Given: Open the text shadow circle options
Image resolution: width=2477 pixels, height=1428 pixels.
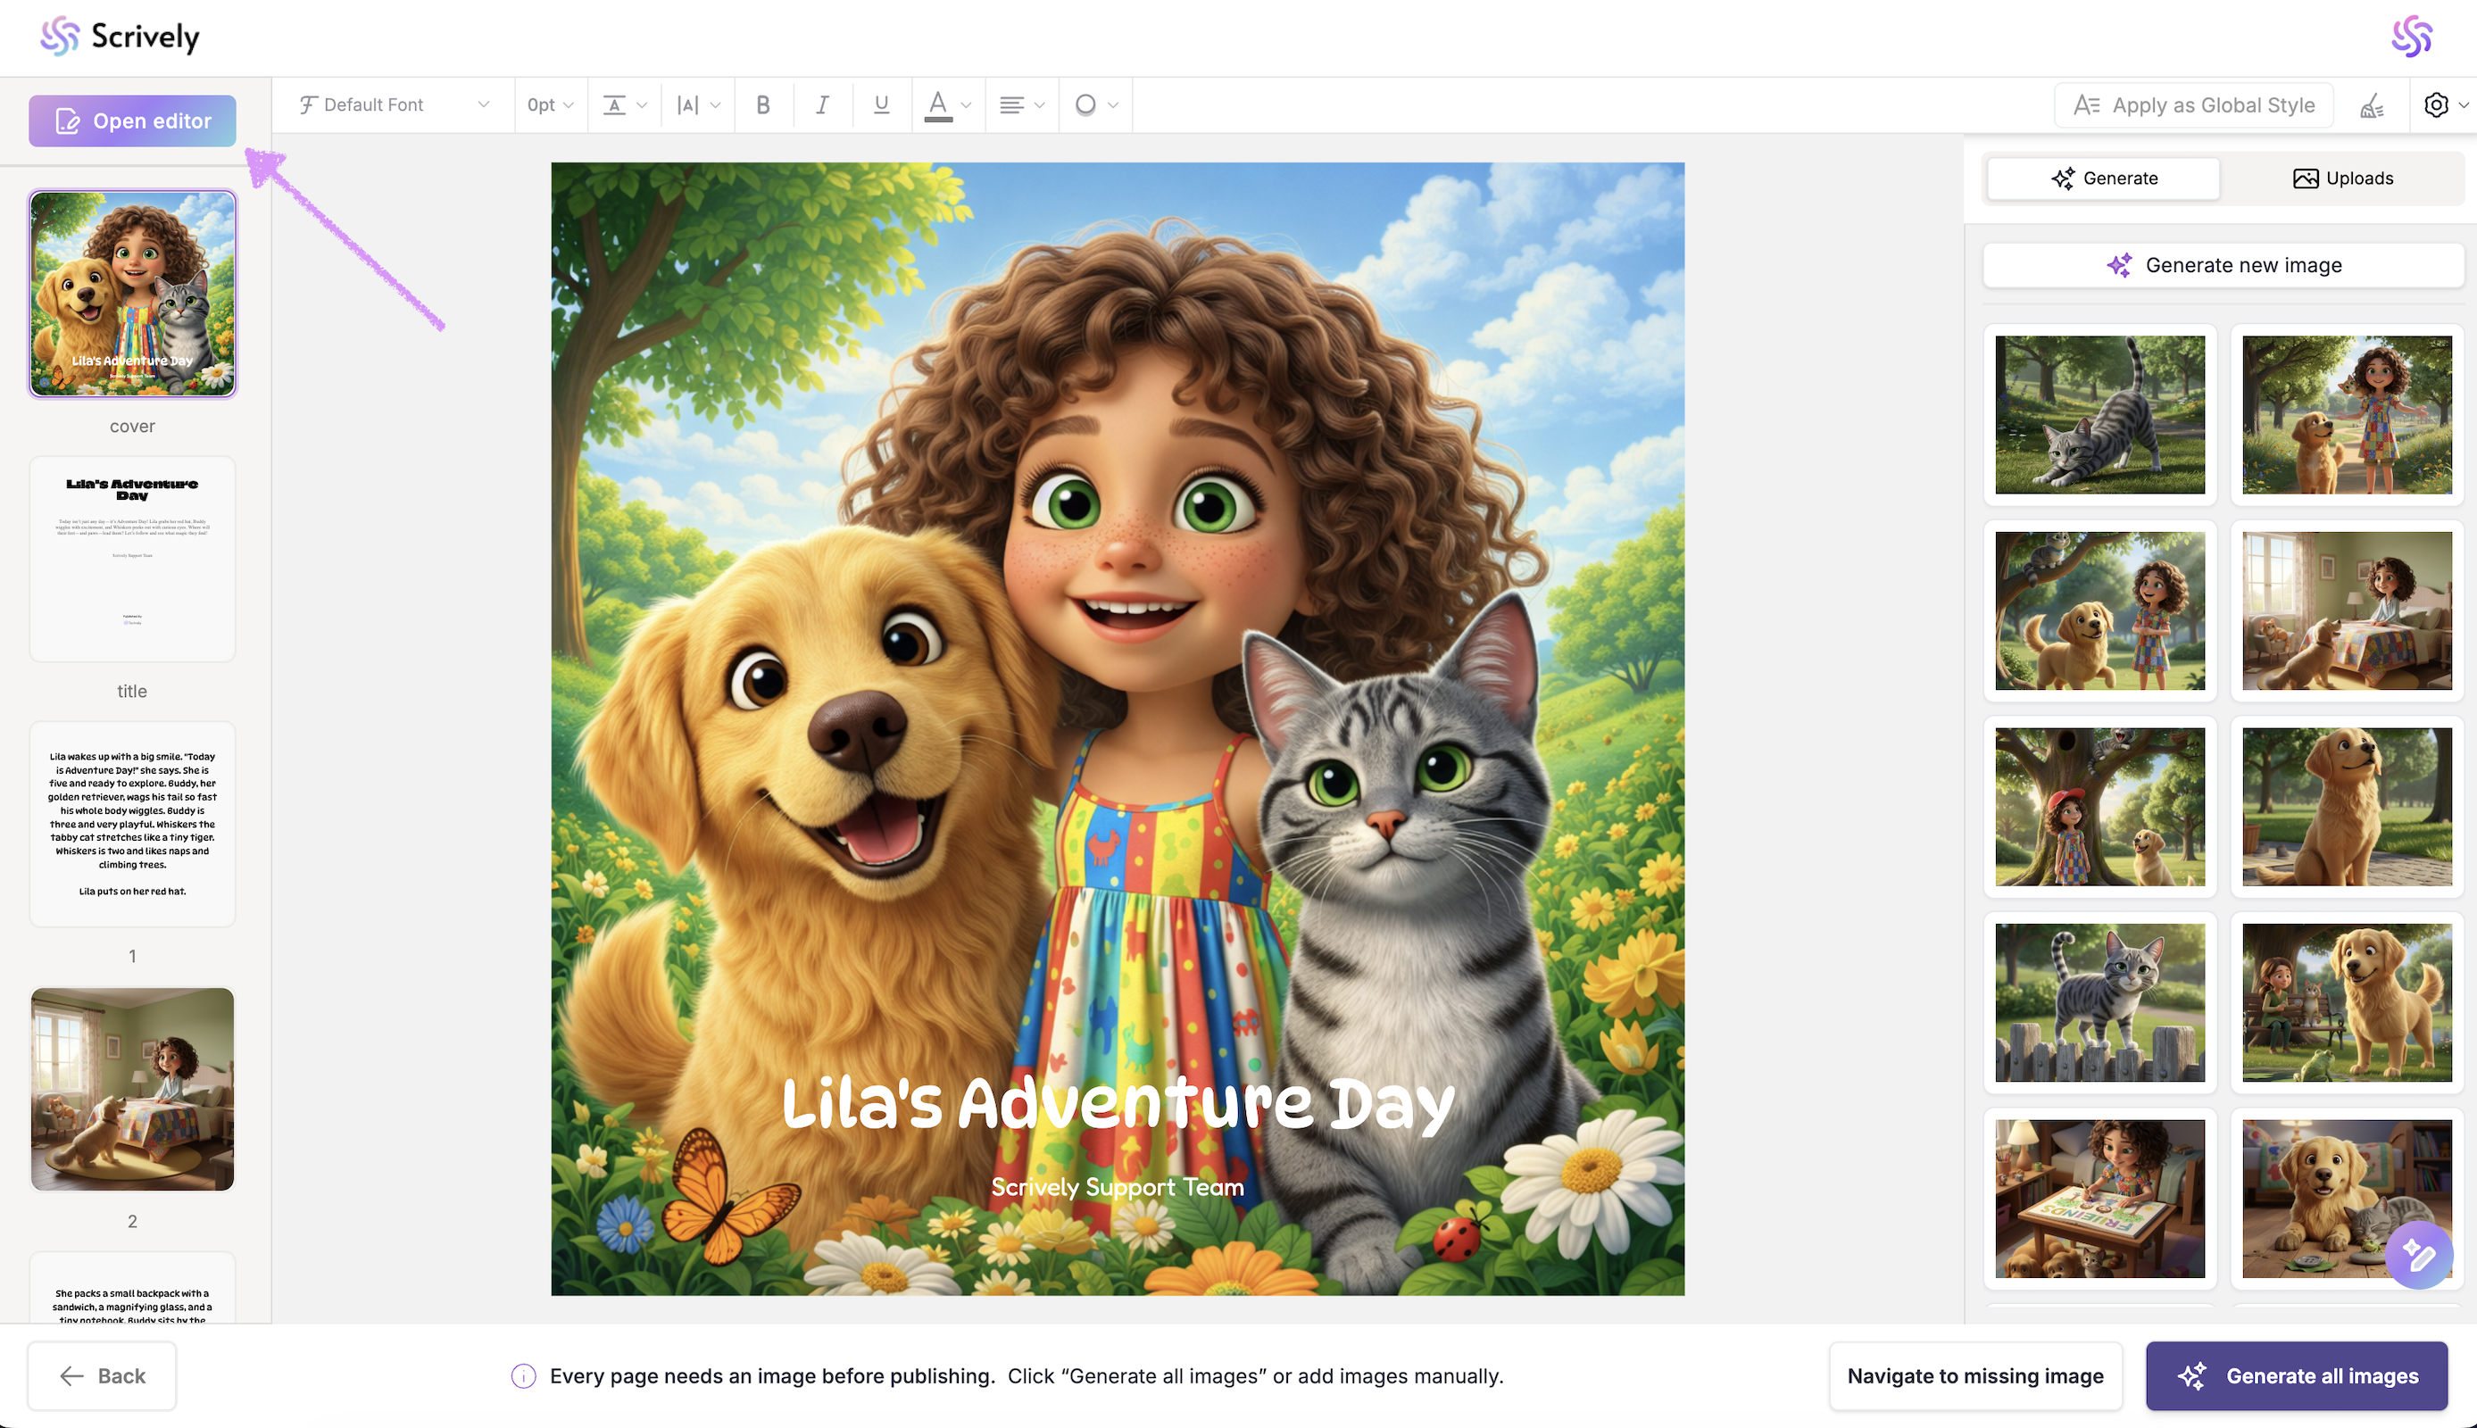Looking at the screenshot, I should pyautogui.click(x=1095, y=105).
